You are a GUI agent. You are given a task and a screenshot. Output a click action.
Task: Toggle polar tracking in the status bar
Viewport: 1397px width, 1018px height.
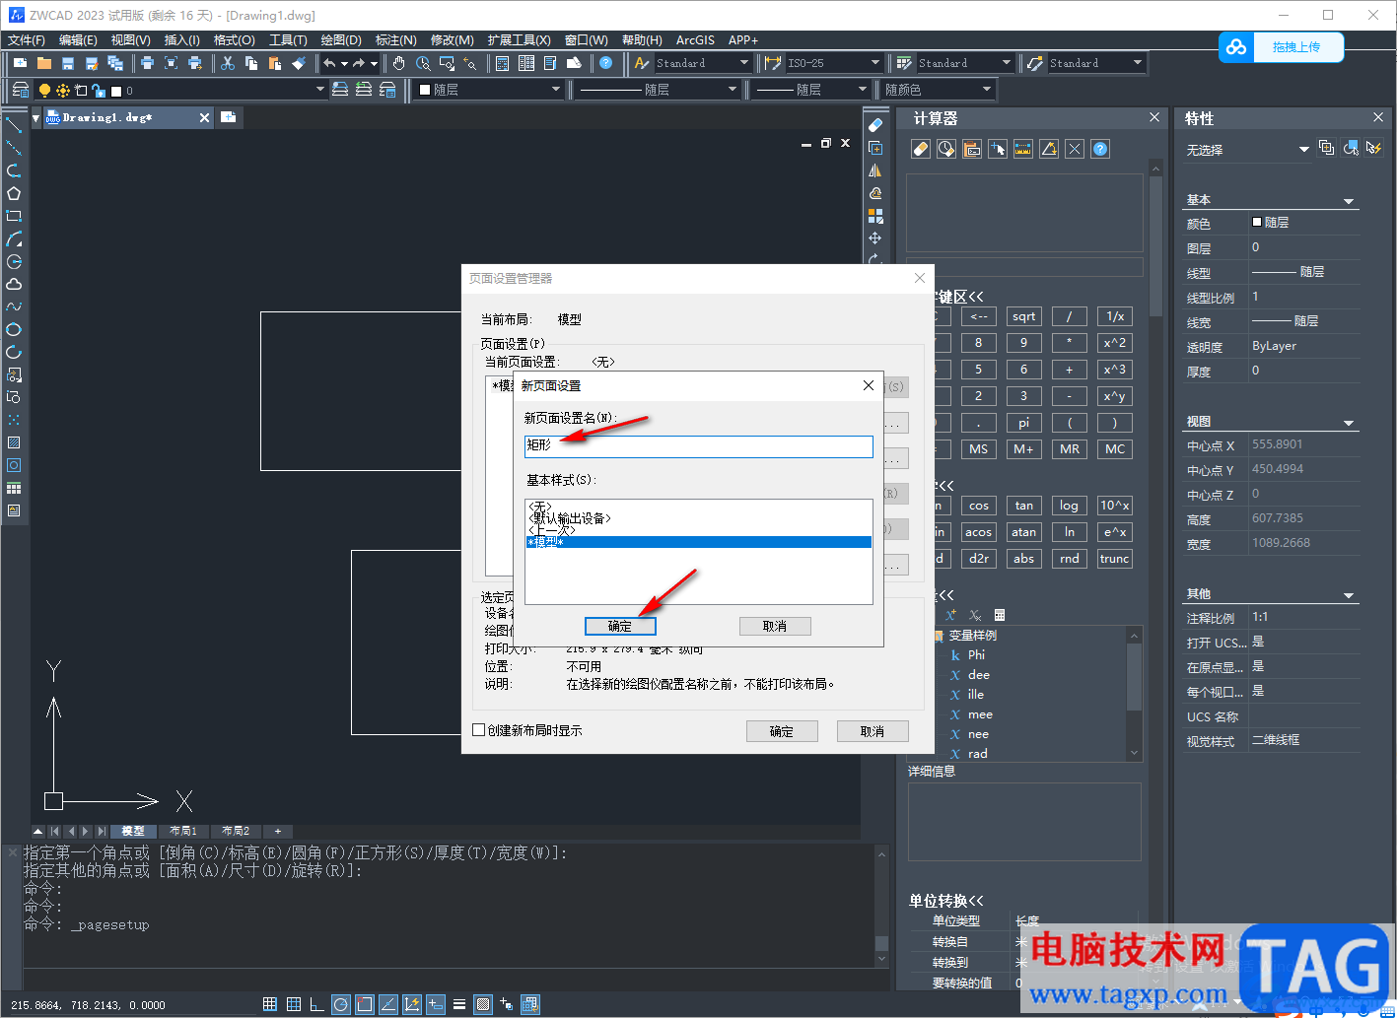tap(340, 1004)
